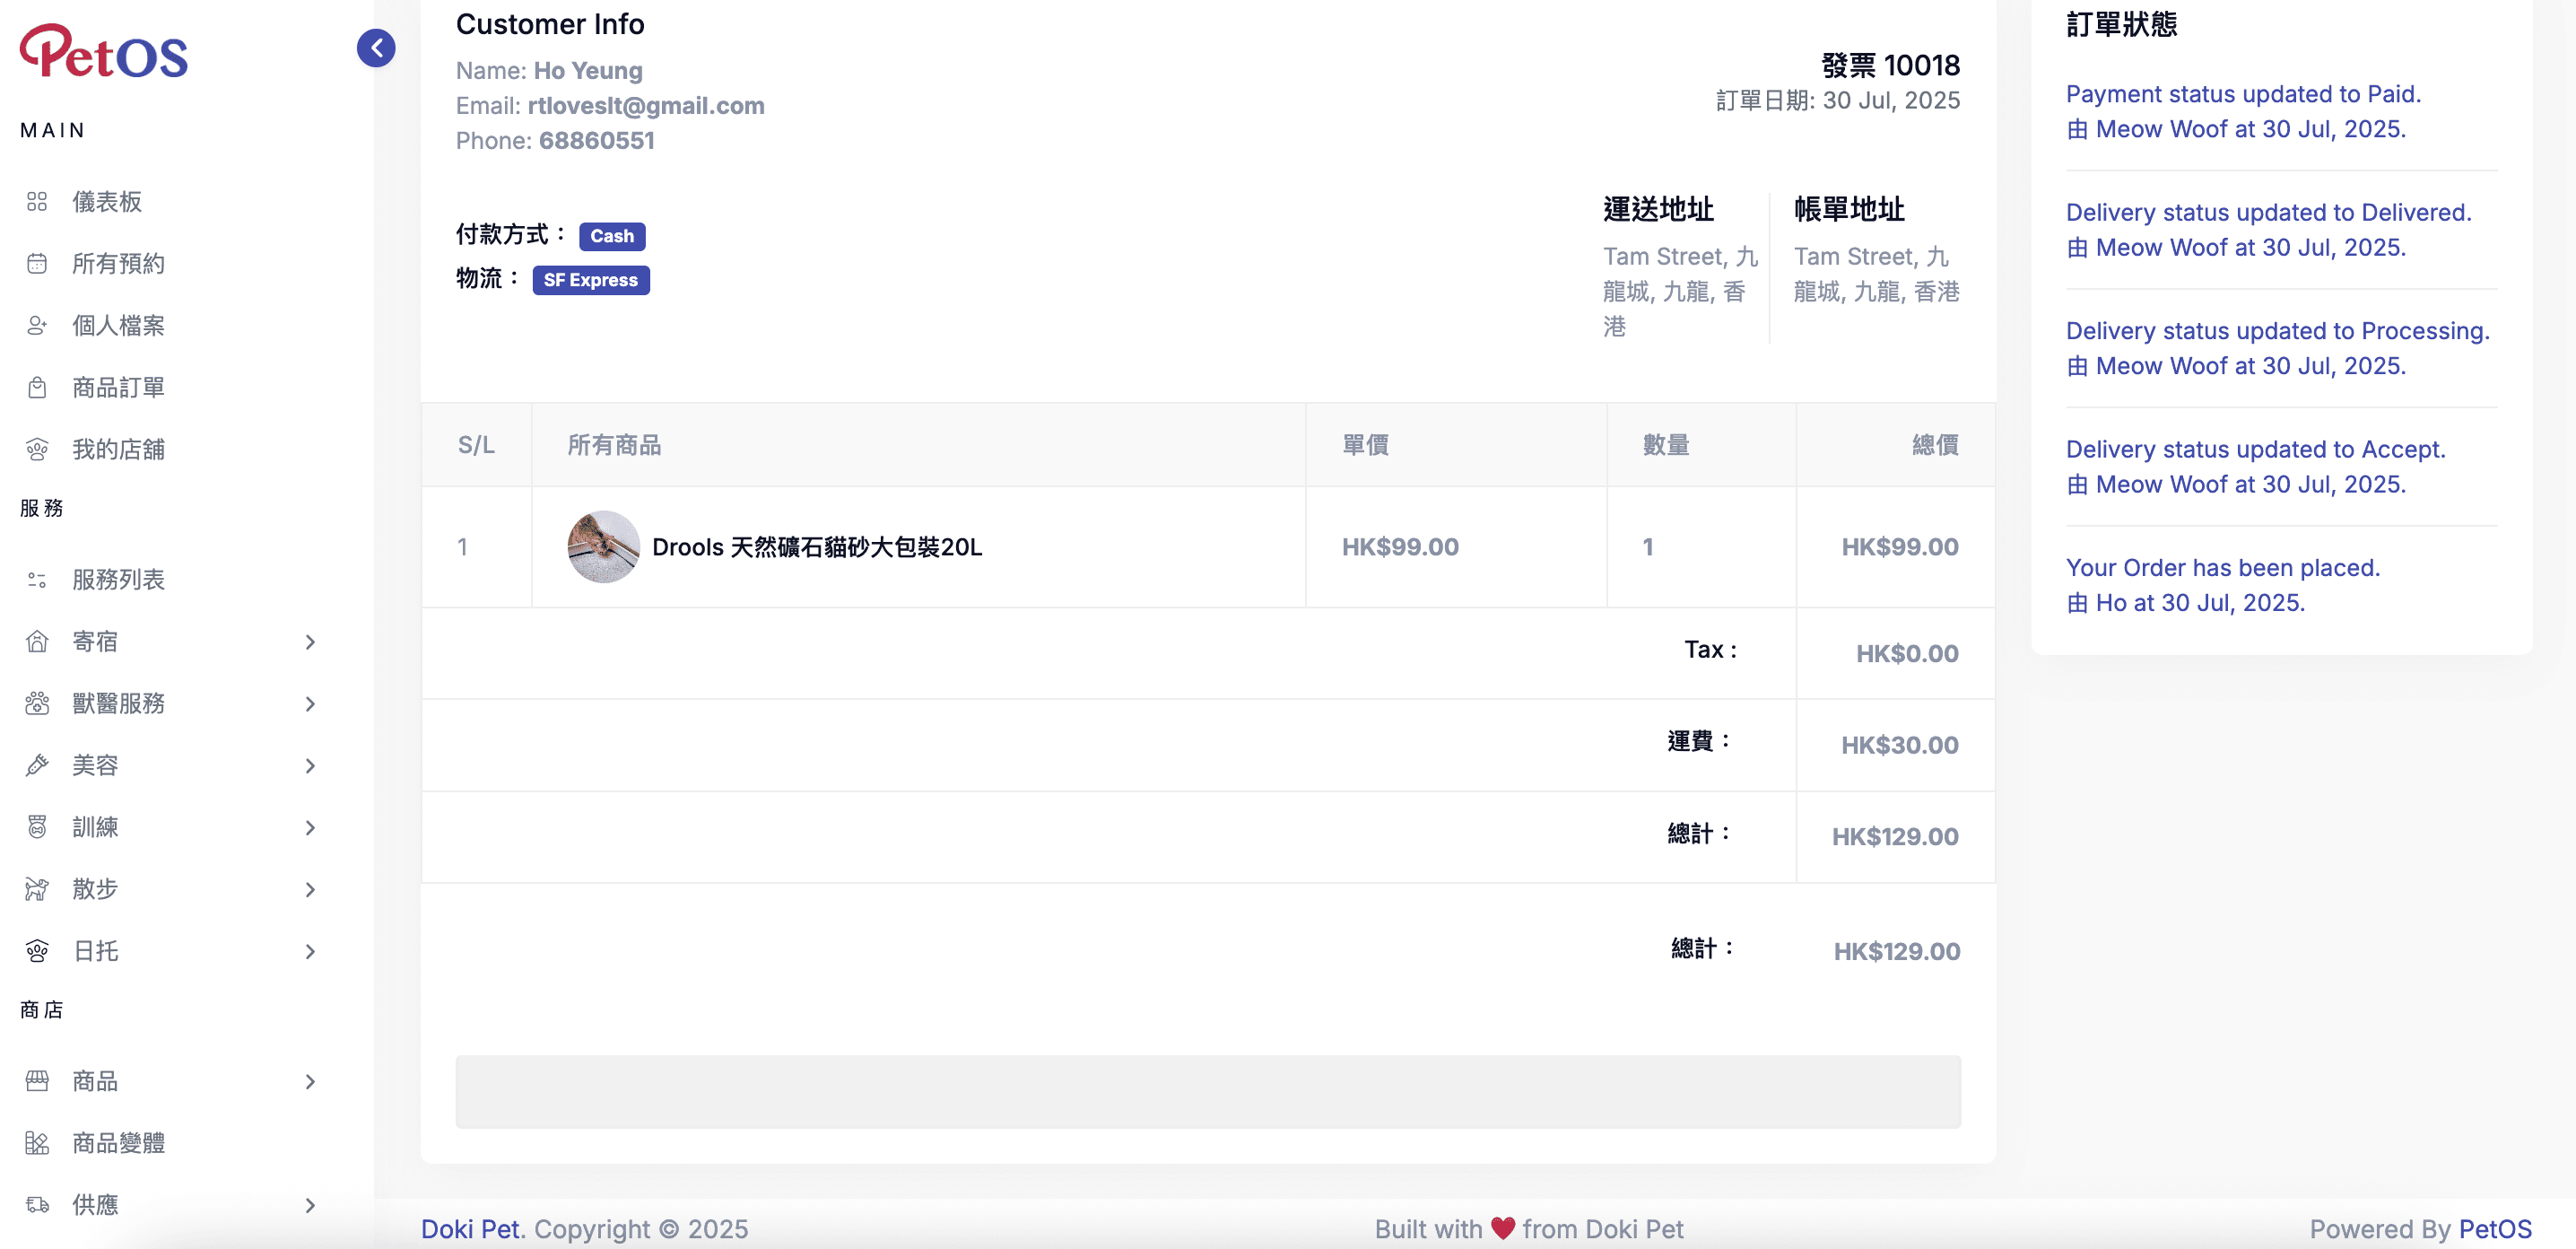Click the paw icon beside 我的店舖

37,450
